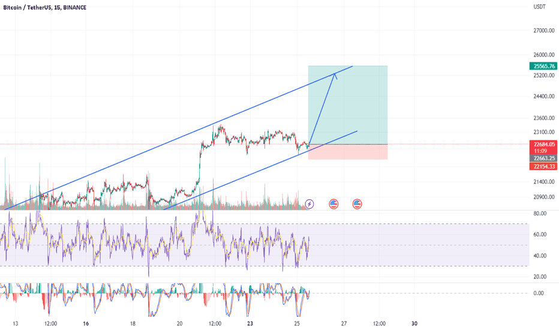
Task: Click the 20900.00 price axis label
Action: click(x=544, y=197)
